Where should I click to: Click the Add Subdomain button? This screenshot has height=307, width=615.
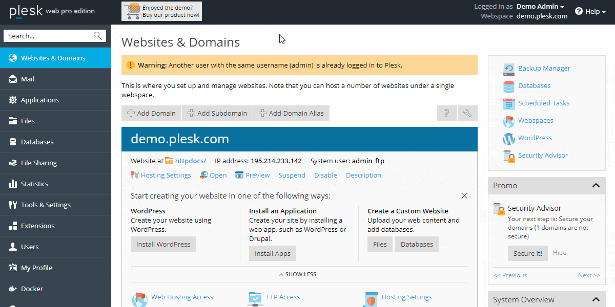click(x=217, y=113)
